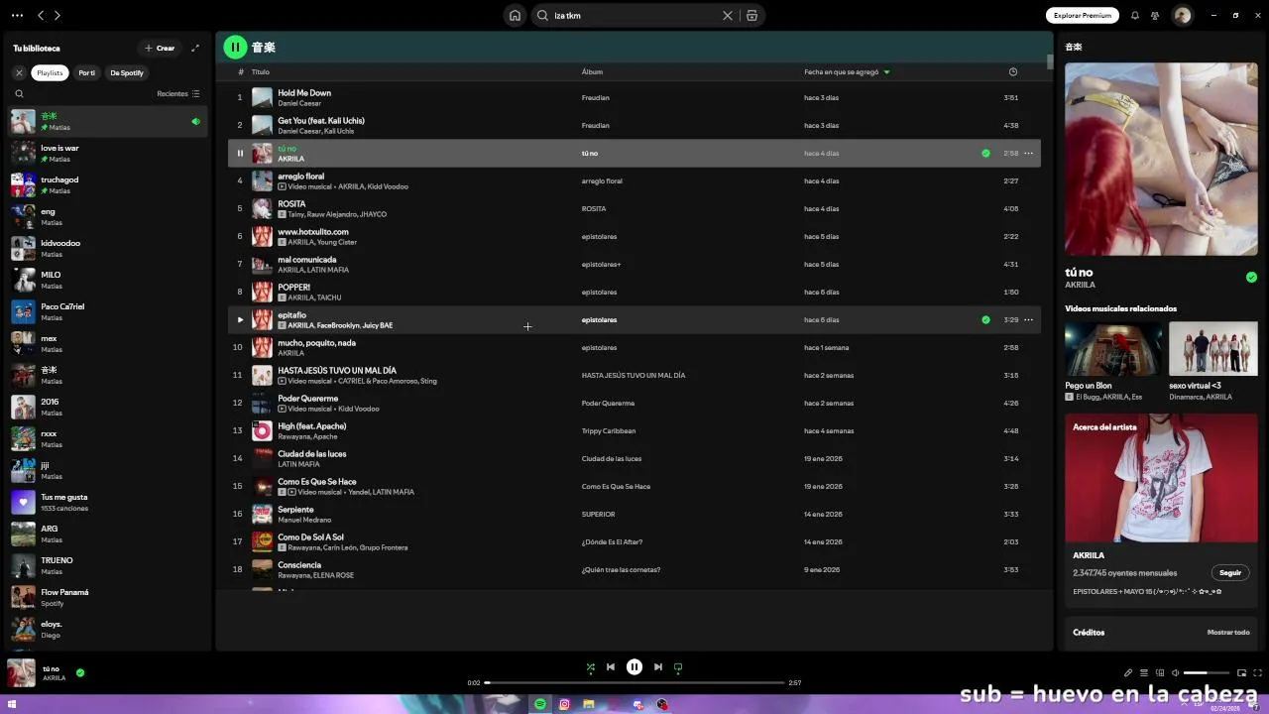Select the Por ti filter chip
This screenshot has height=714, width=1269.
tap(87, 72)
